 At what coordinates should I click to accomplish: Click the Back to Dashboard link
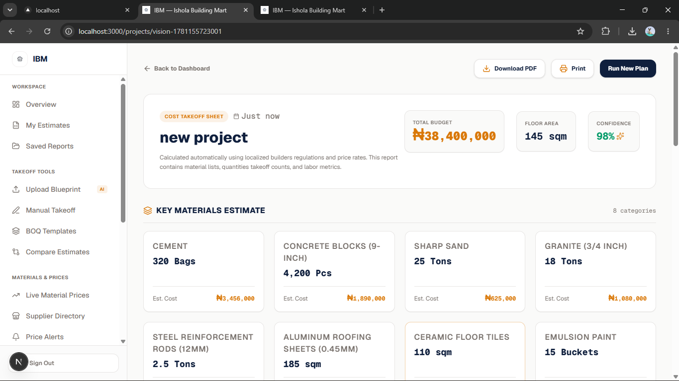click(177, 69)
